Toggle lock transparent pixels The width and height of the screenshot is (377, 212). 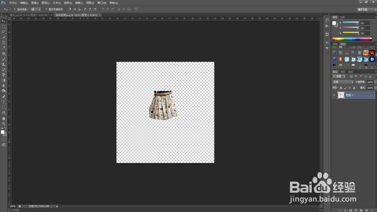[341, 88]
